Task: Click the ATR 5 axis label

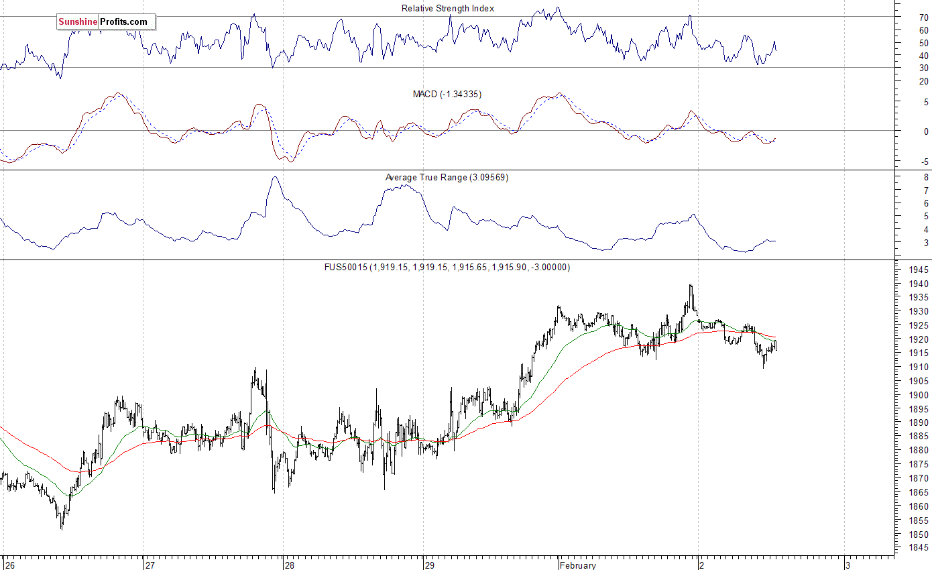Action: click(926, 217)
